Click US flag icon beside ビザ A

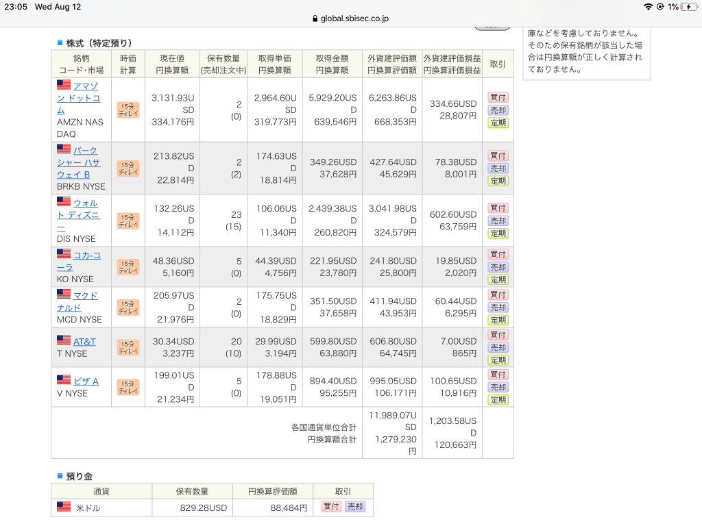pos(64,379)
